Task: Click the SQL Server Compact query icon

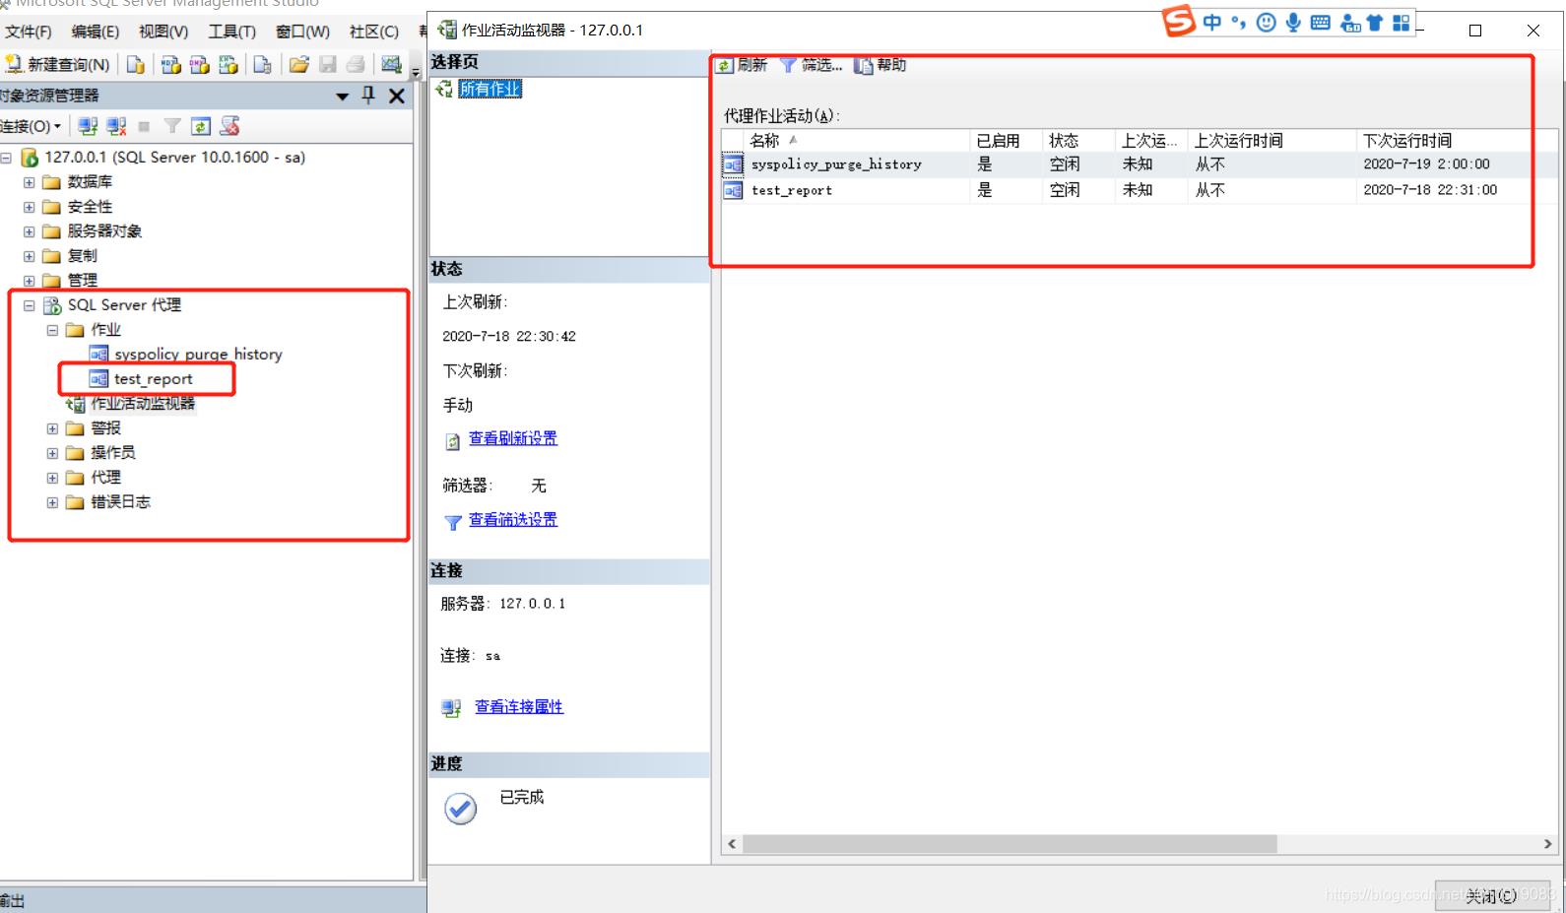Action: pos(262,64)
